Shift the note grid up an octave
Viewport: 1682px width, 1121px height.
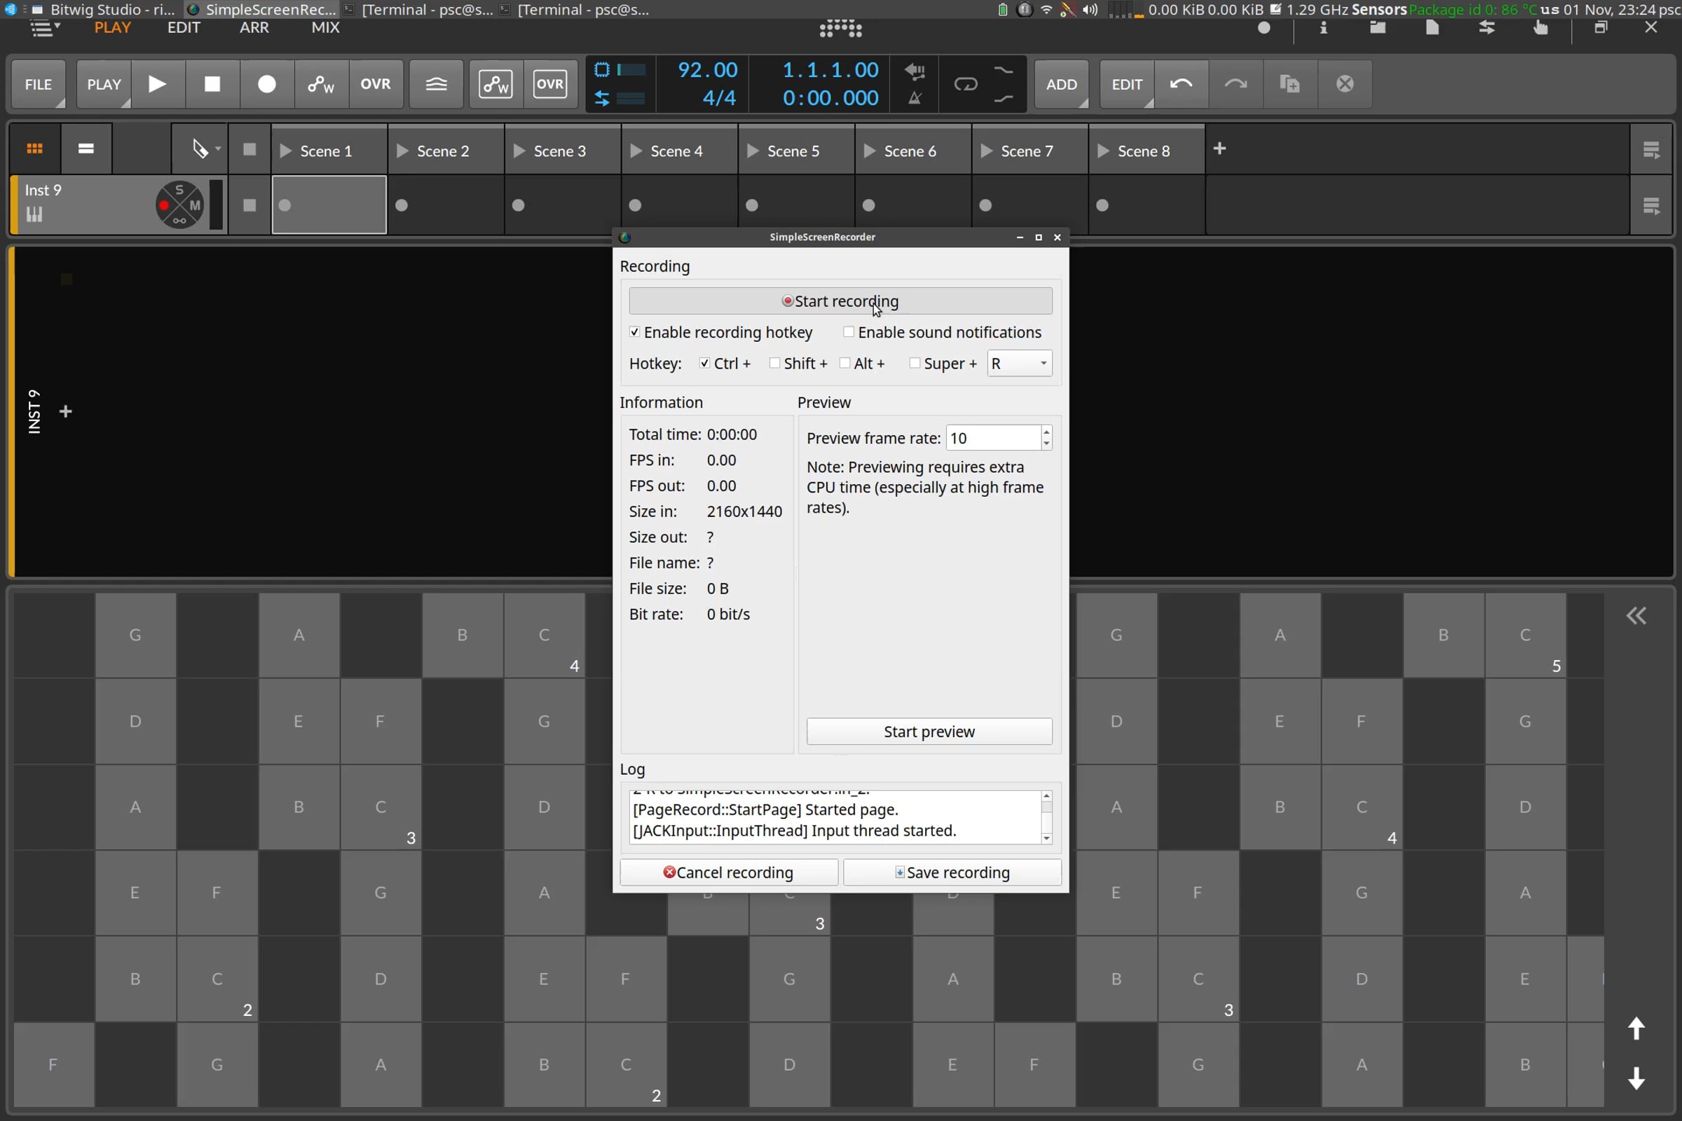[1636, 1029]
